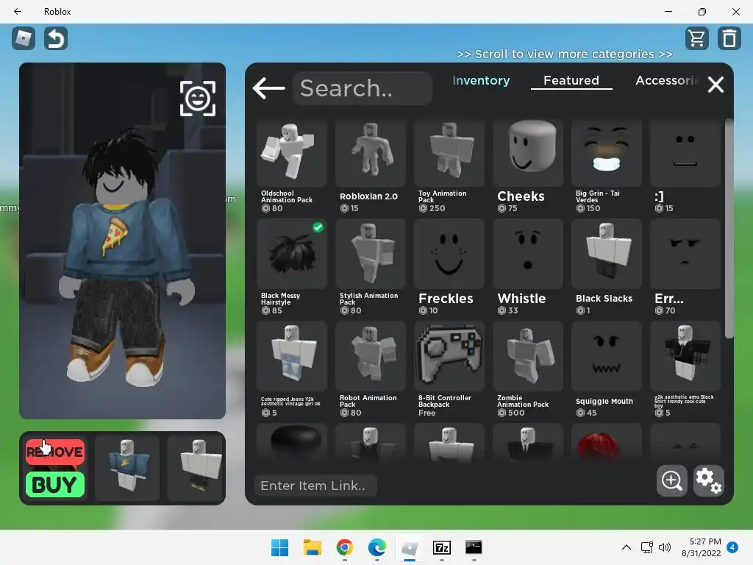Choose the Cute ripped Jeans Y2k item

click(x=292, y=369)
